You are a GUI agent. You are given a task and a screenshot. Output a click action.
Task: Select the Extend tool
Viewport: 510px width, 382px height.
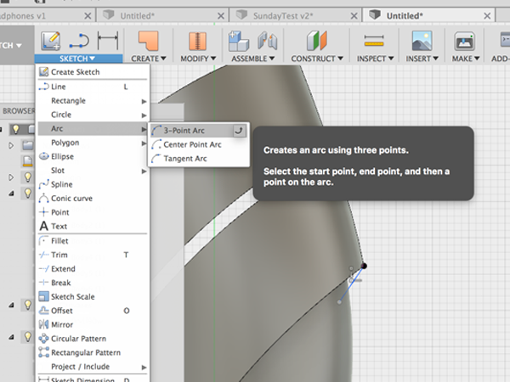93,269
